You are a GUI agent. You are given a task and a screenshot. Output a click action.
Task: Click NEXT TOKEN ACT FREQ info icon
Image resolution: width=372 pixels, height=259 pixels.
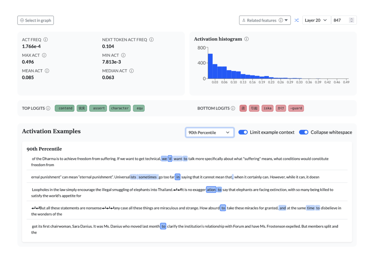click(151, 40)
